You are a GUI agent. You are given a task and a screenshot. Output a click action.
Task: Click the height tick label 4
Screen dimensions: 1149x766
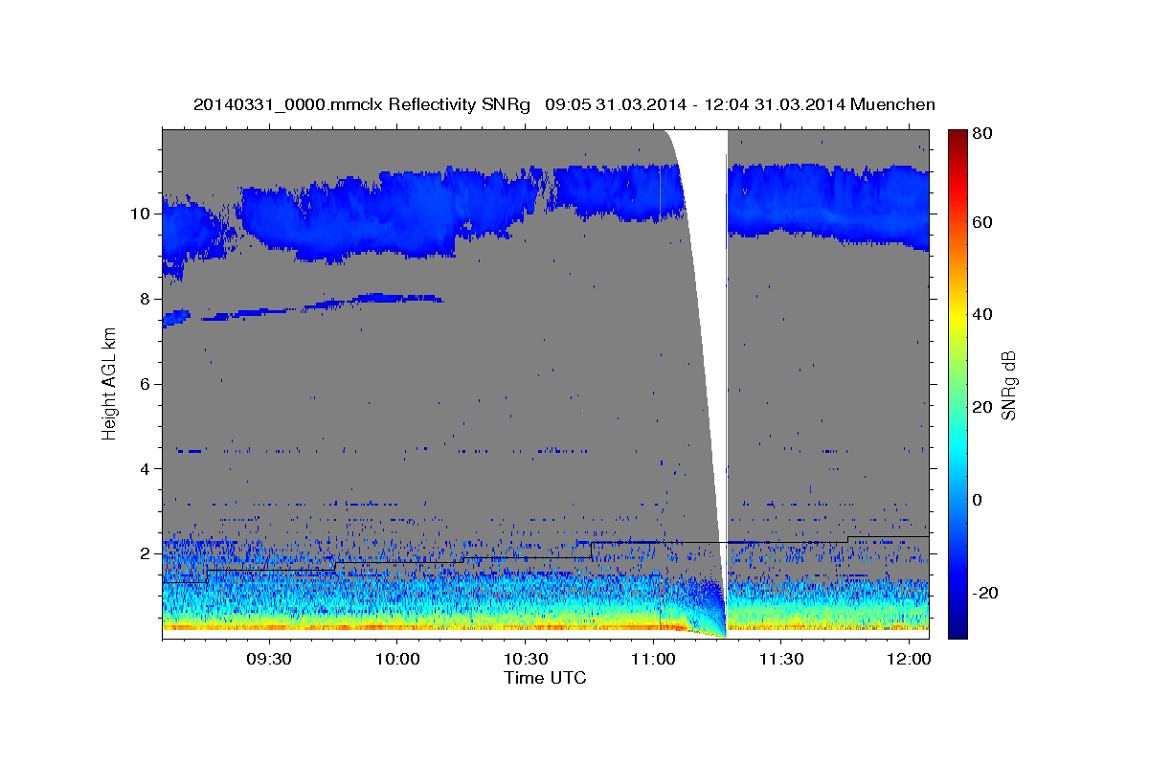coord(146,469)
